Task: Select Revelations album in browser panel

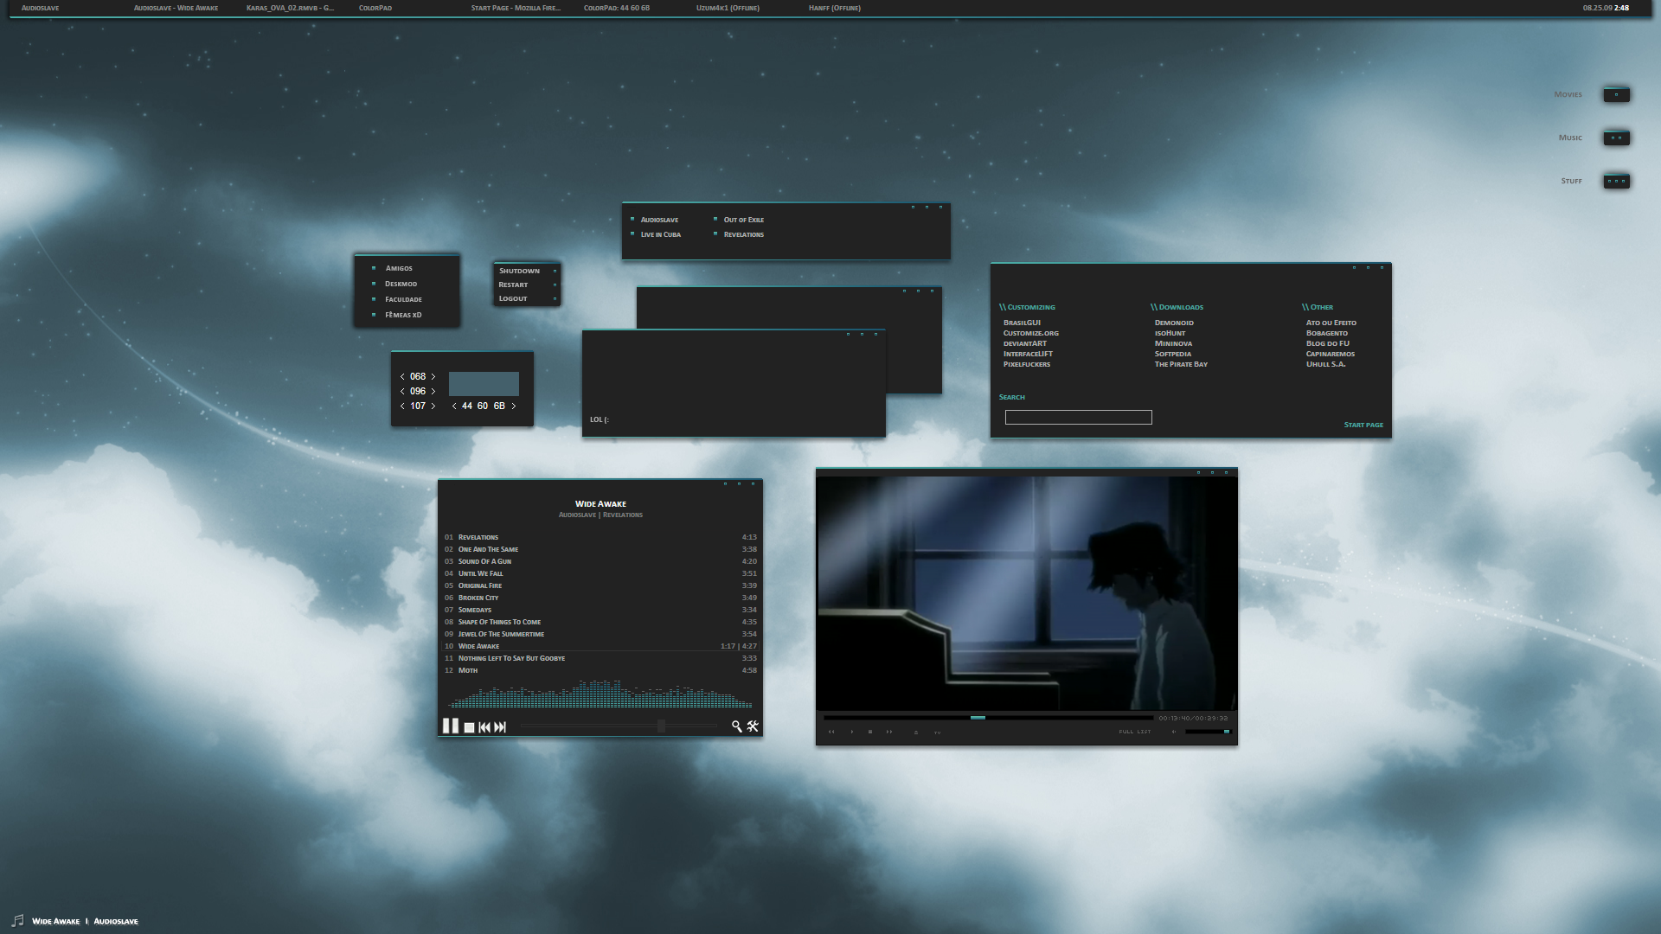Action: pos(744,234)
